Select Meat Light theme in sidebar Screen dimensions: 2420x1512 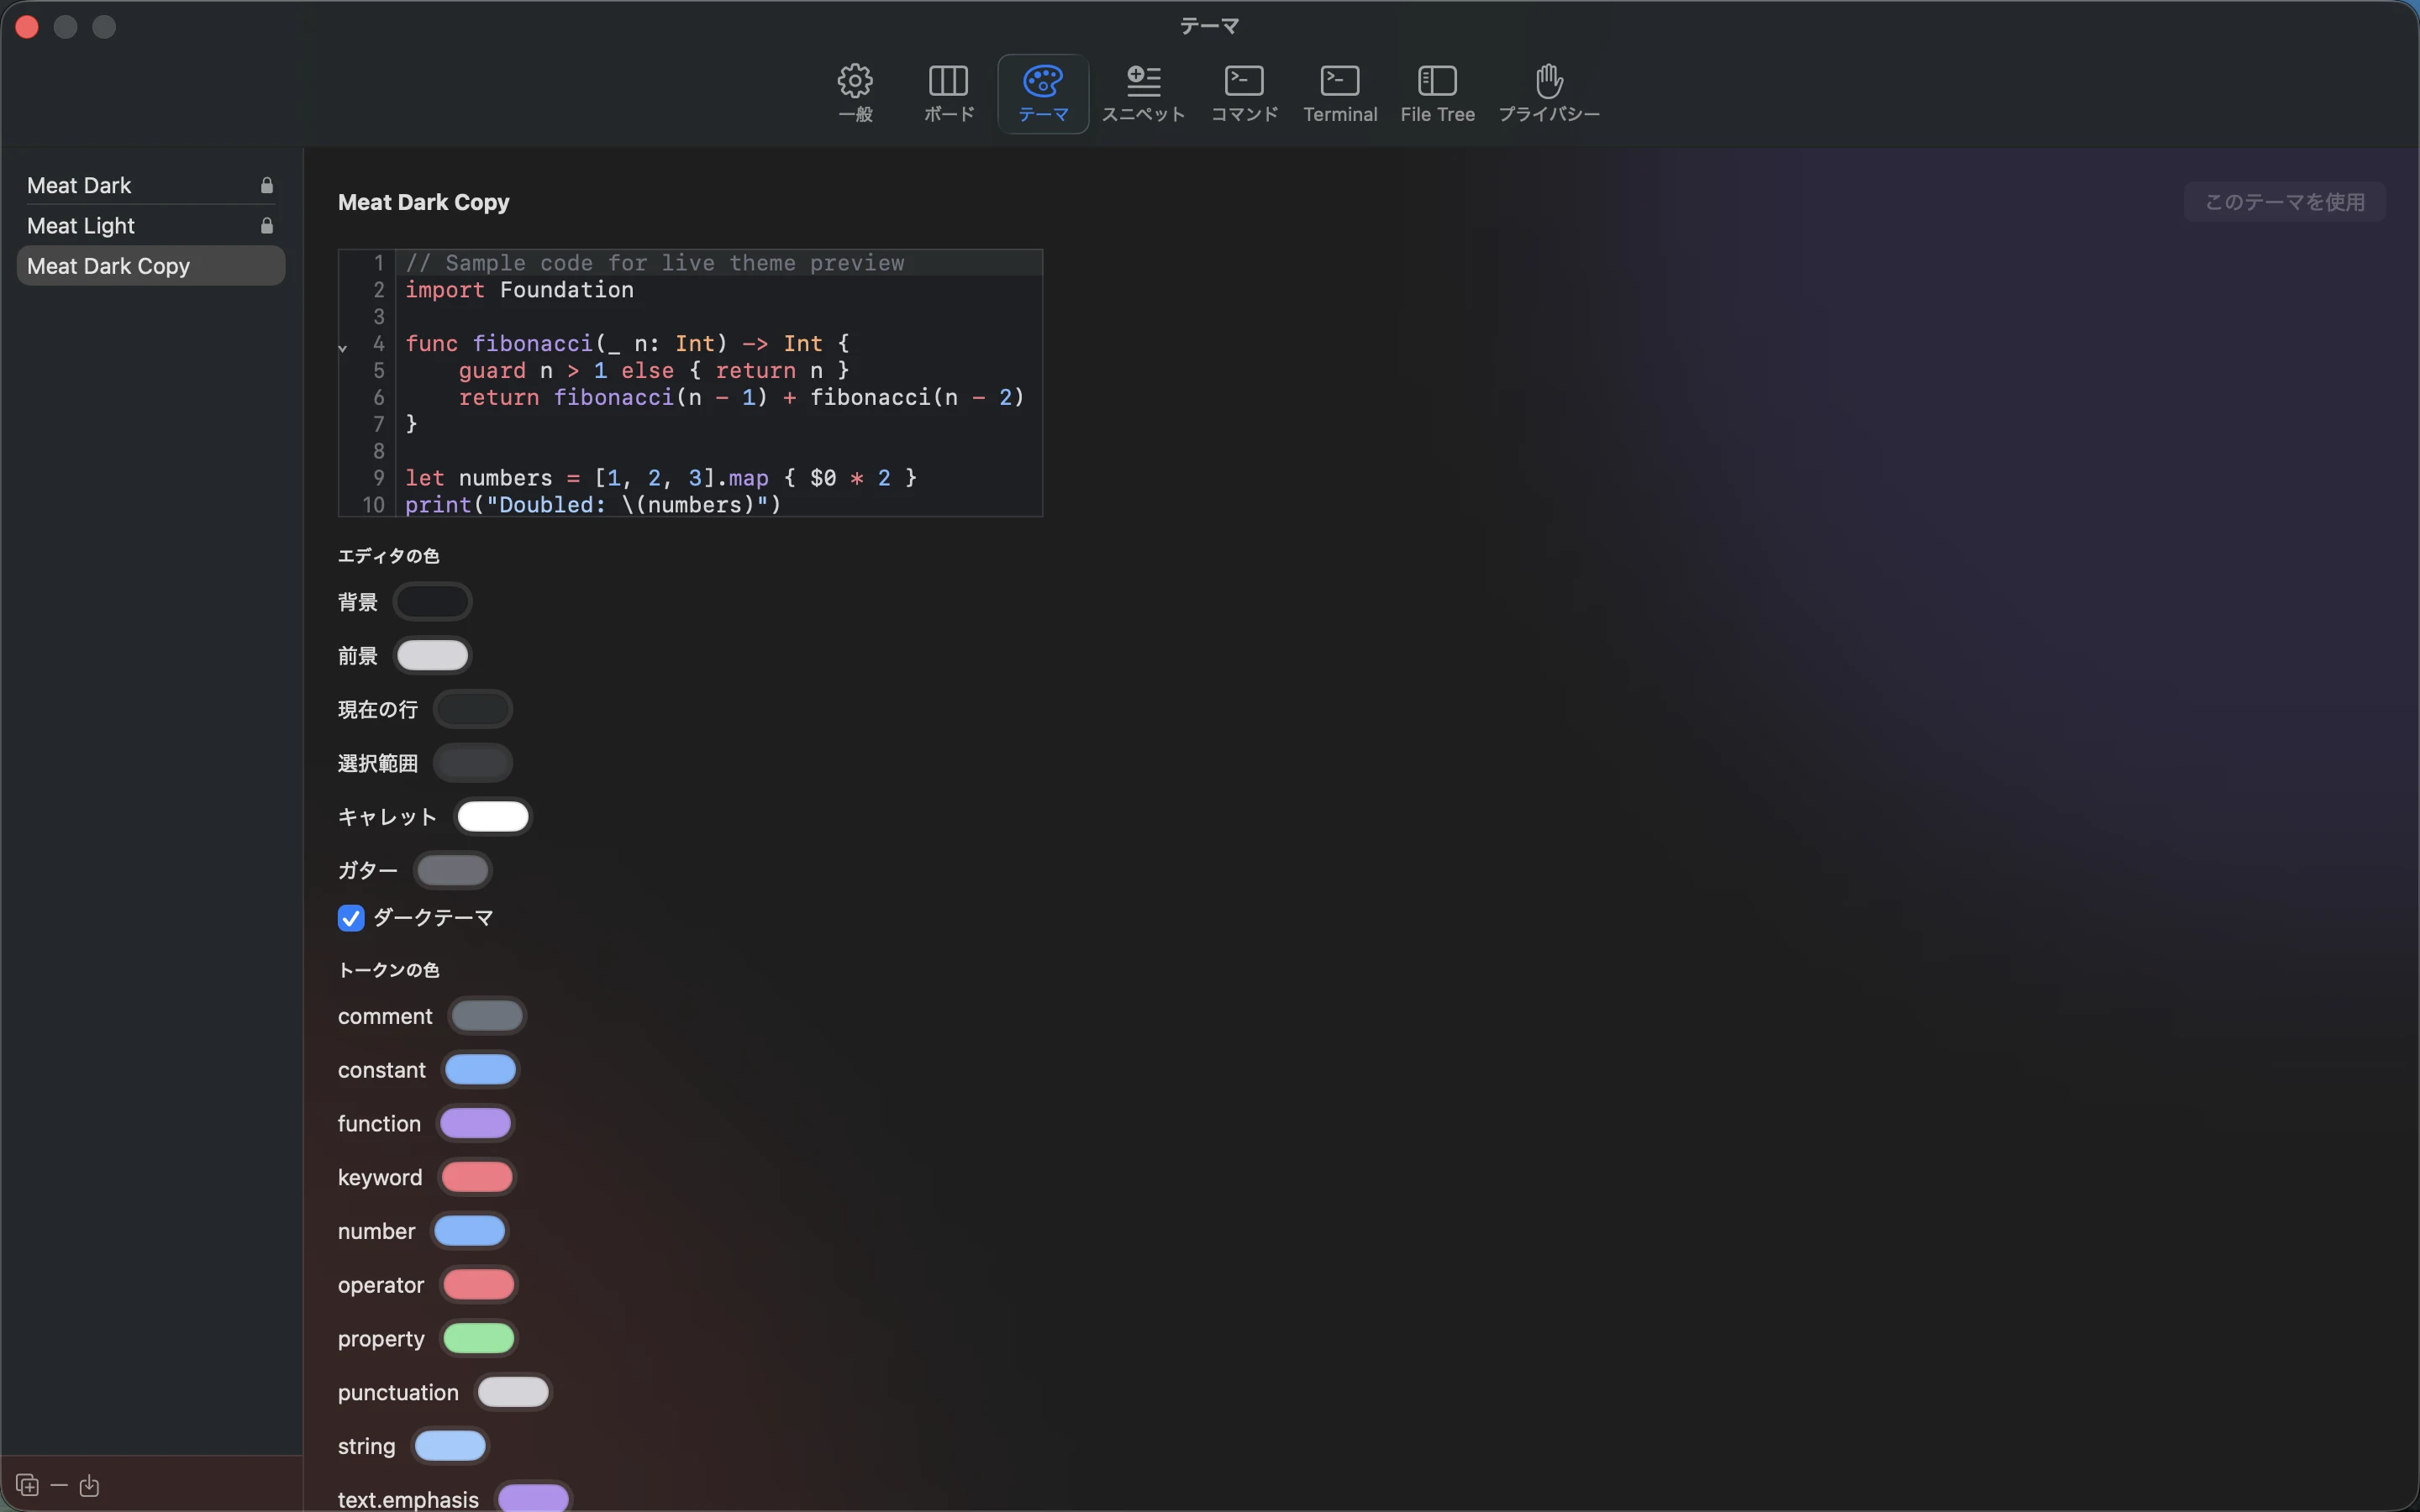151,225
